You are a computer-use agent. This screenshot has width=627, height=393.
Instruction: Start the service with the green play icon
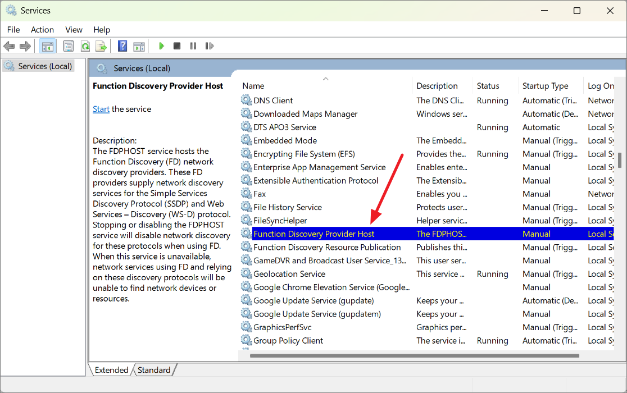pos(161,45)
